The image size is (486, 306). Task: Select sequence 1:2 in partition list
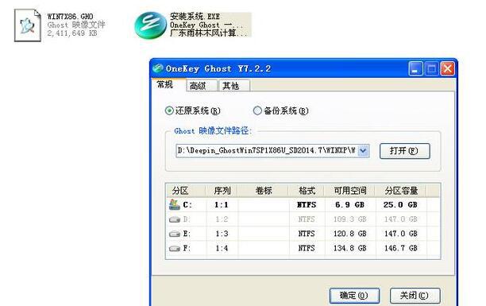pyautogui.click(x=222, y=219)
